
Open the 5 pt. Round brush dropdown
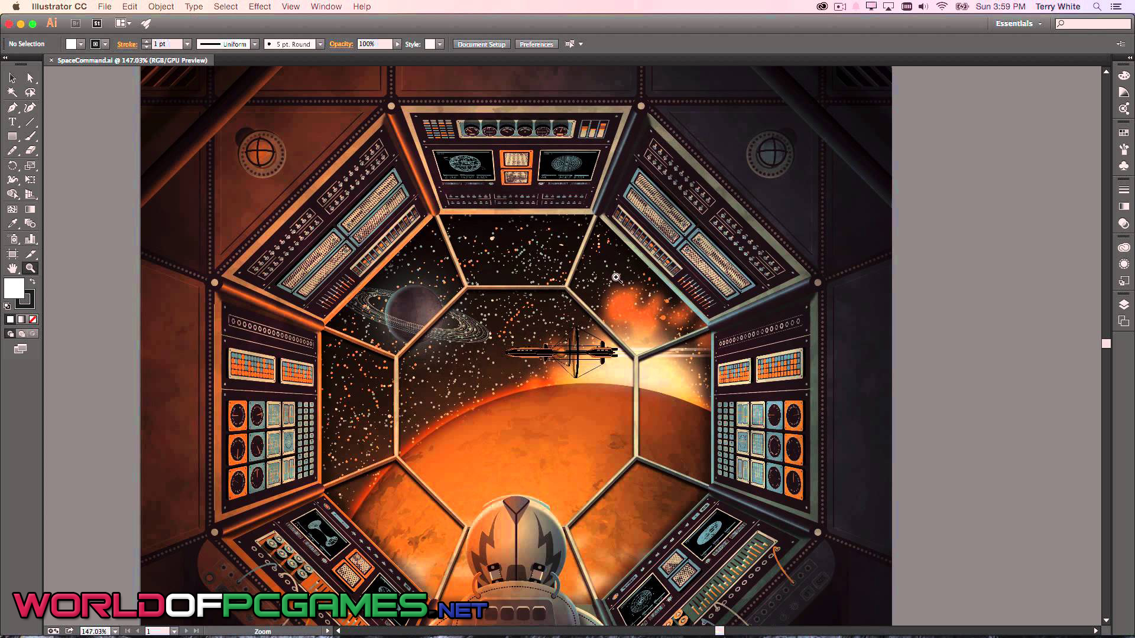[320, 44]
